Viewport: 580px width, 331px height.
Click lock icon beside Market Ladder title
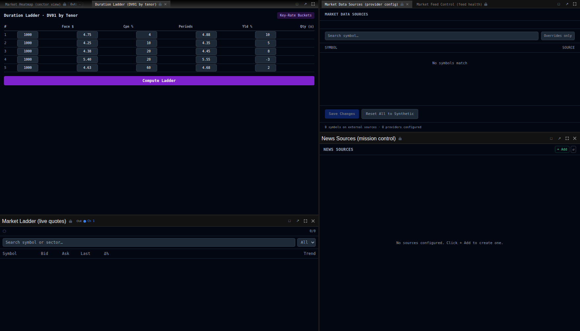pos(71,221)
